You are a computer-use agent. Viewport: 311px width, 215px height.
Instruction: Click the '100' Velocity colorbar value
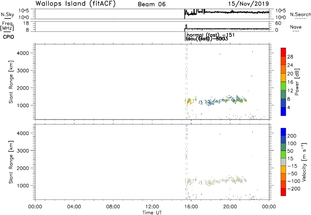pos(292,144)
